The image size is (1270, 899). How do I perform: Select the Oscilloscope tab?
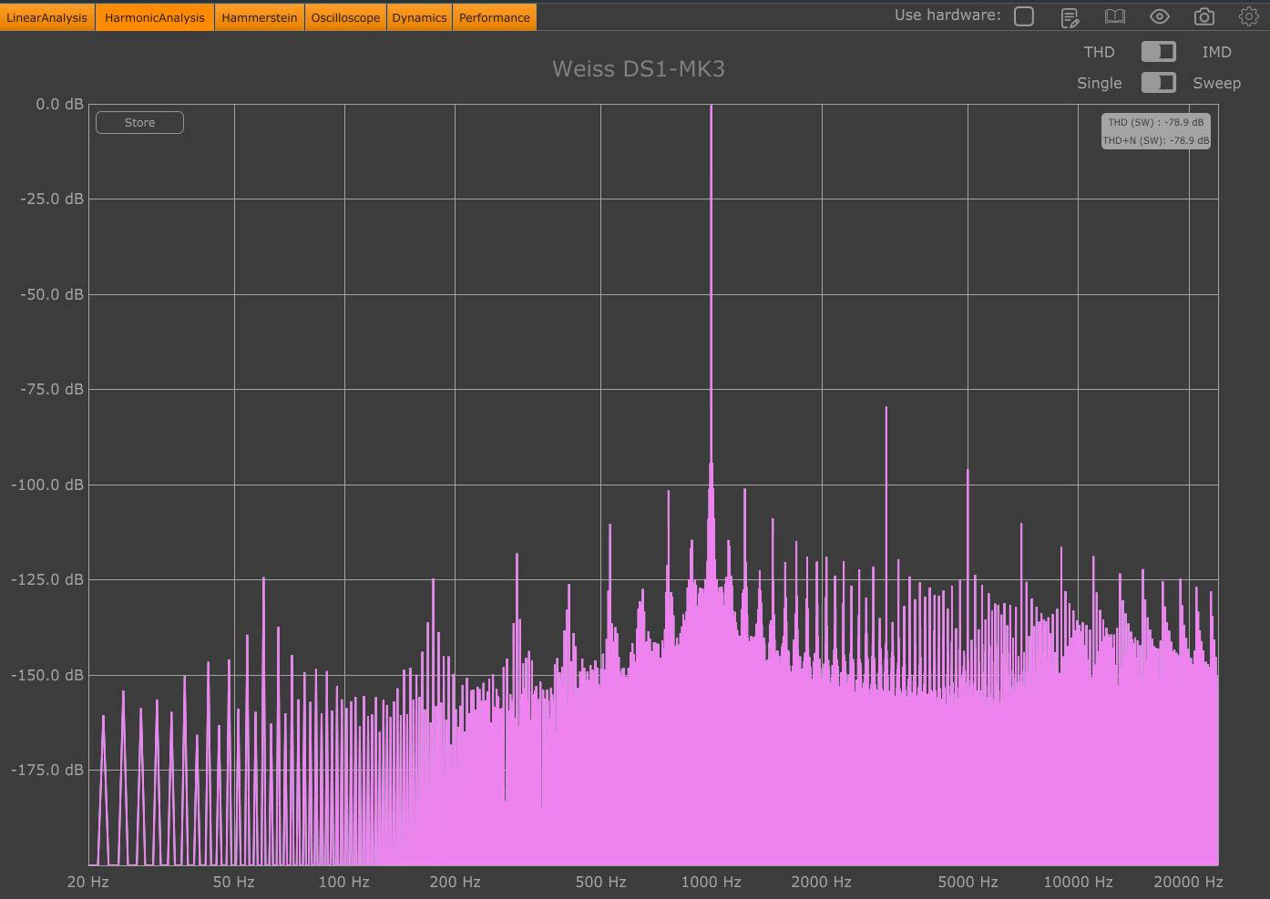[x=345, y=17]
